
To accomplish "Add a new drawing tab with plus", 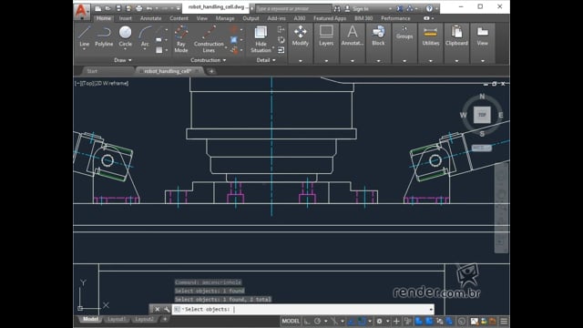I will pyautogui.click(x=211, y=71).
